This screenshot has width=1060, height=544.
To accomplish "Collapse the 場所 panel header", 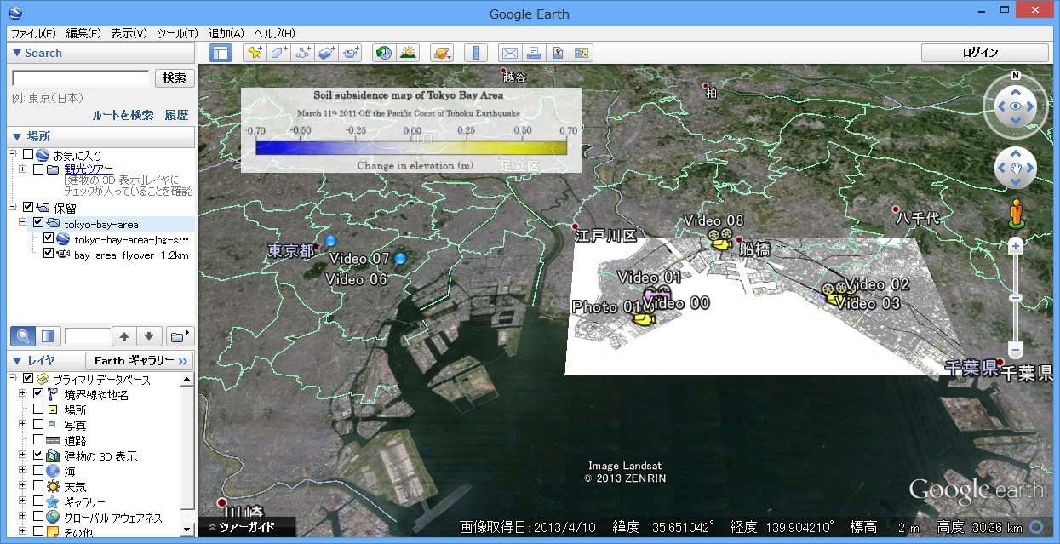I will tap(16, 136).
